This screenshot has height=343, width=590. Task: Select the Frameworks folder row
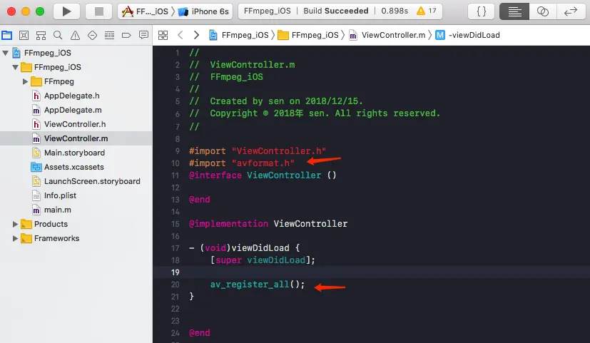76,238
